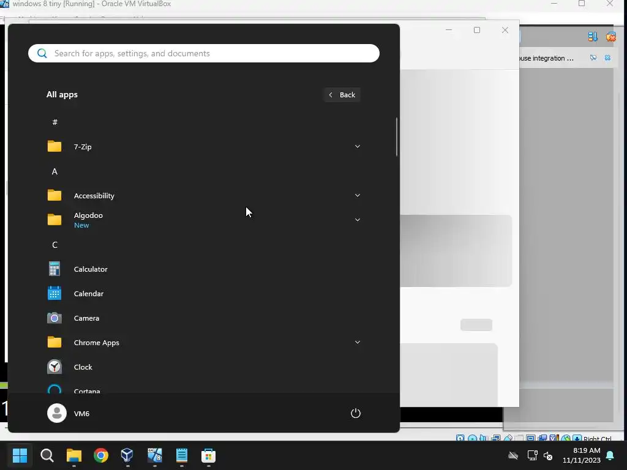
Task: Open Google Chrome from the taskbar
Action: coord(101,455)
